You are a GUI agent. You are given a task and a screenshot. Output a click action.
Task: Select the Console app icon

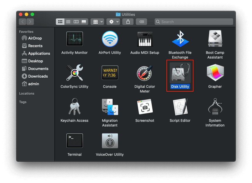pos(110,72)
